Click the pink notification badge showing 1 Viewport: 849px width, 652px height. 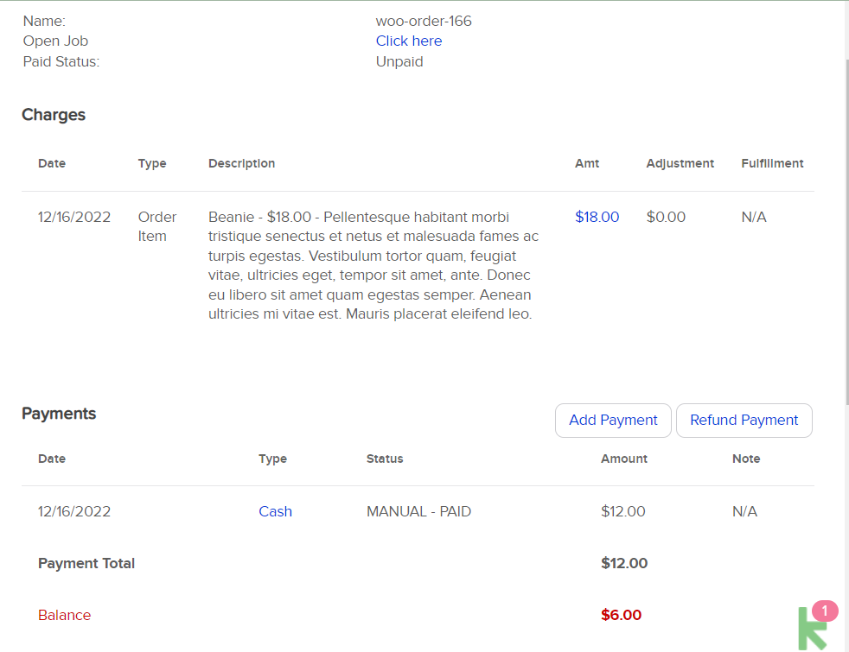point(826,611)
